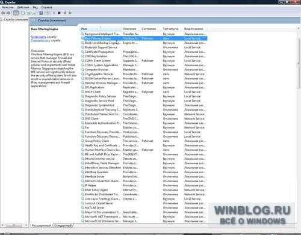The width and height of the screenshot is (301, 235).
Task: Select the CNG Key Isolation service
Action: click(x=144, y=56)
